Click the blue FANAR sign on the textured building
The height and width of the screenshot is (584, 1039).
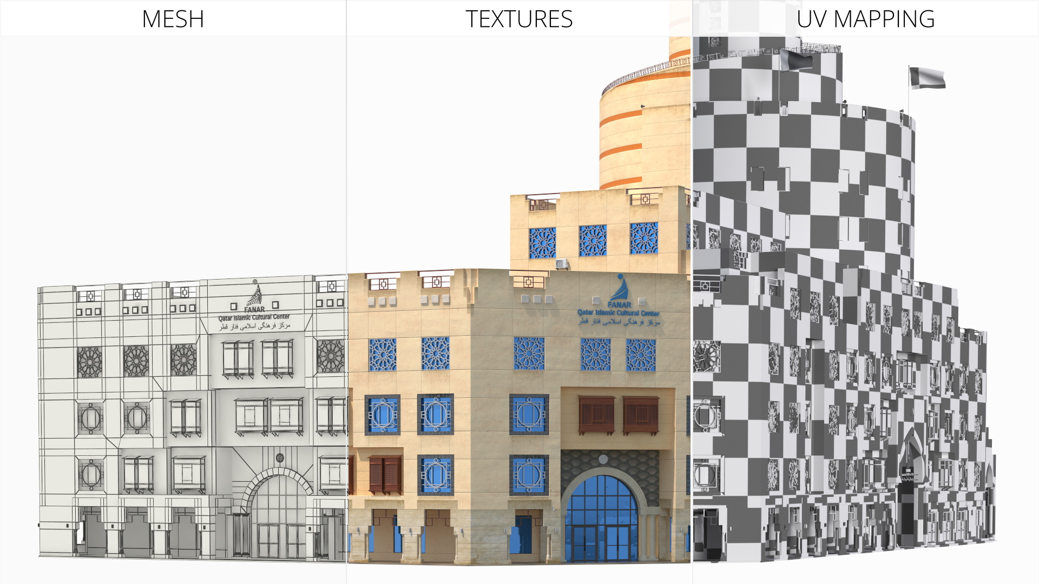click(619, 300)
